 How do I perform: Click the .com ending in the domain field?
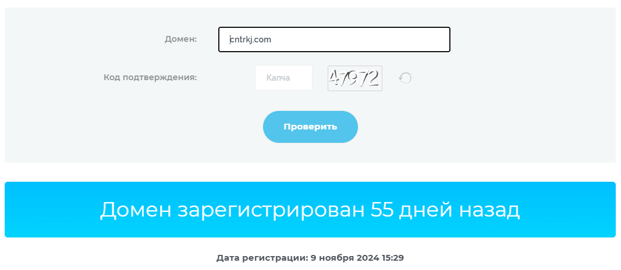point(262,39)
